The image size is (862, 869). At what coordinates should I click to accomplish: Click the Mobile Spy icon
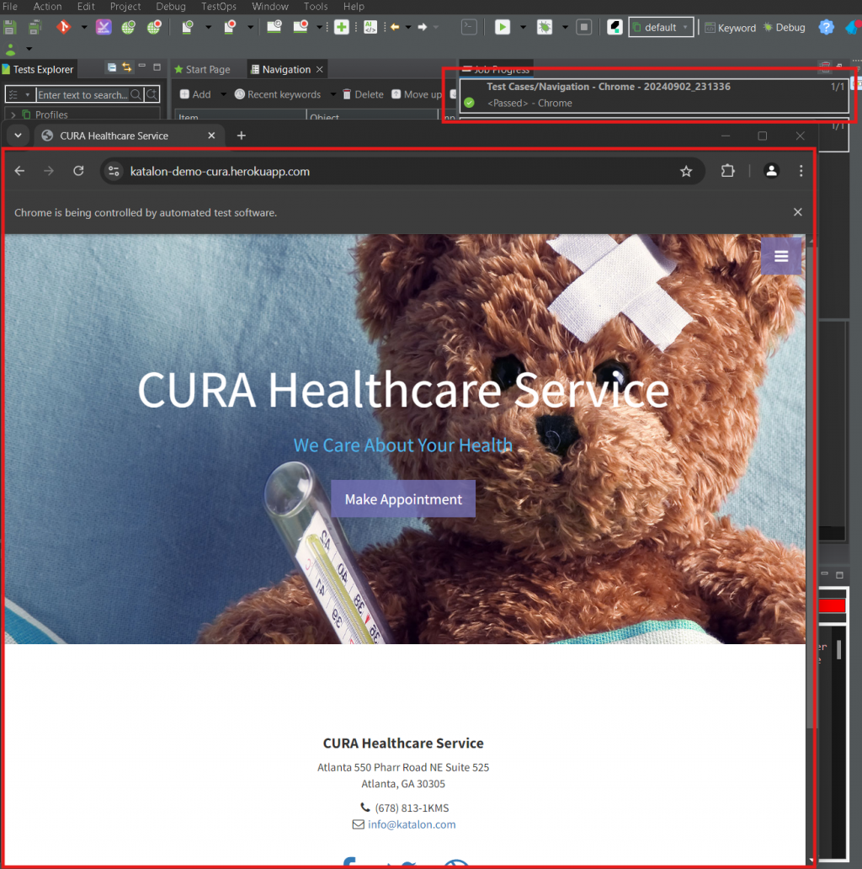tap(188, 27)
